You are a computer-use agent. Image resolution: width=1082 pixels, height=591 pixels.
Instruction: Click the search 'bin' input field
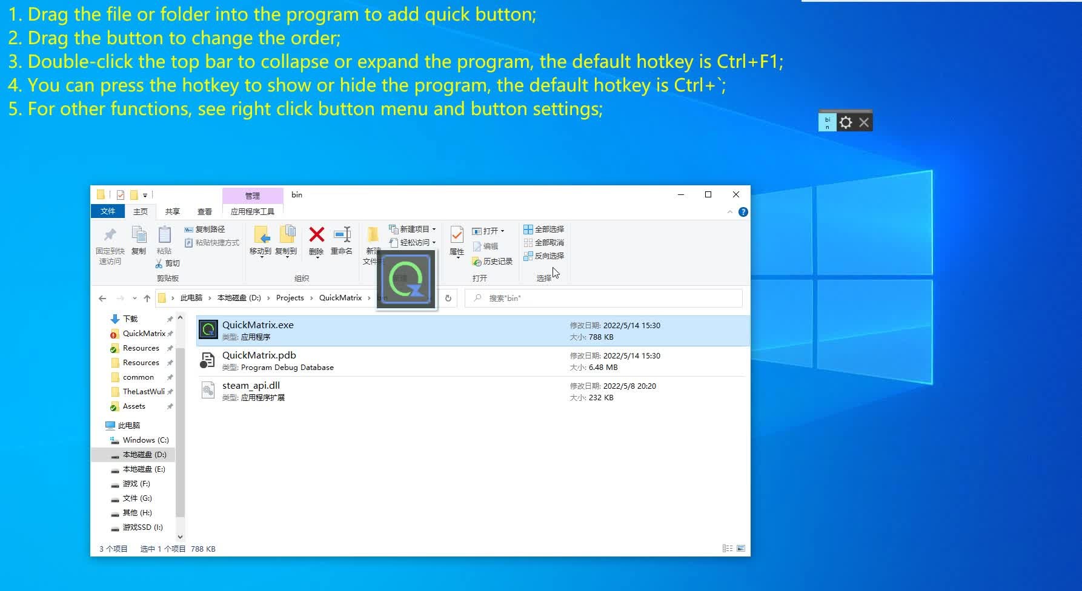point(606,298)
